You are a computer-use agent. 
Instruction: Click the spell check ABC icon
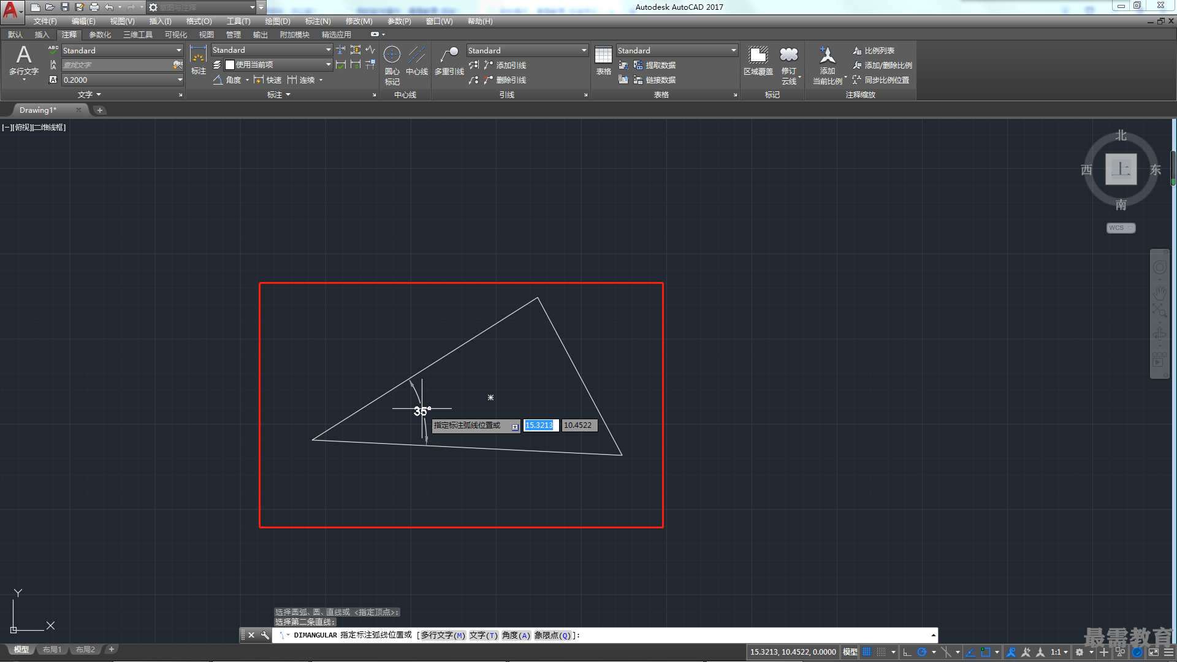[53, 50]
